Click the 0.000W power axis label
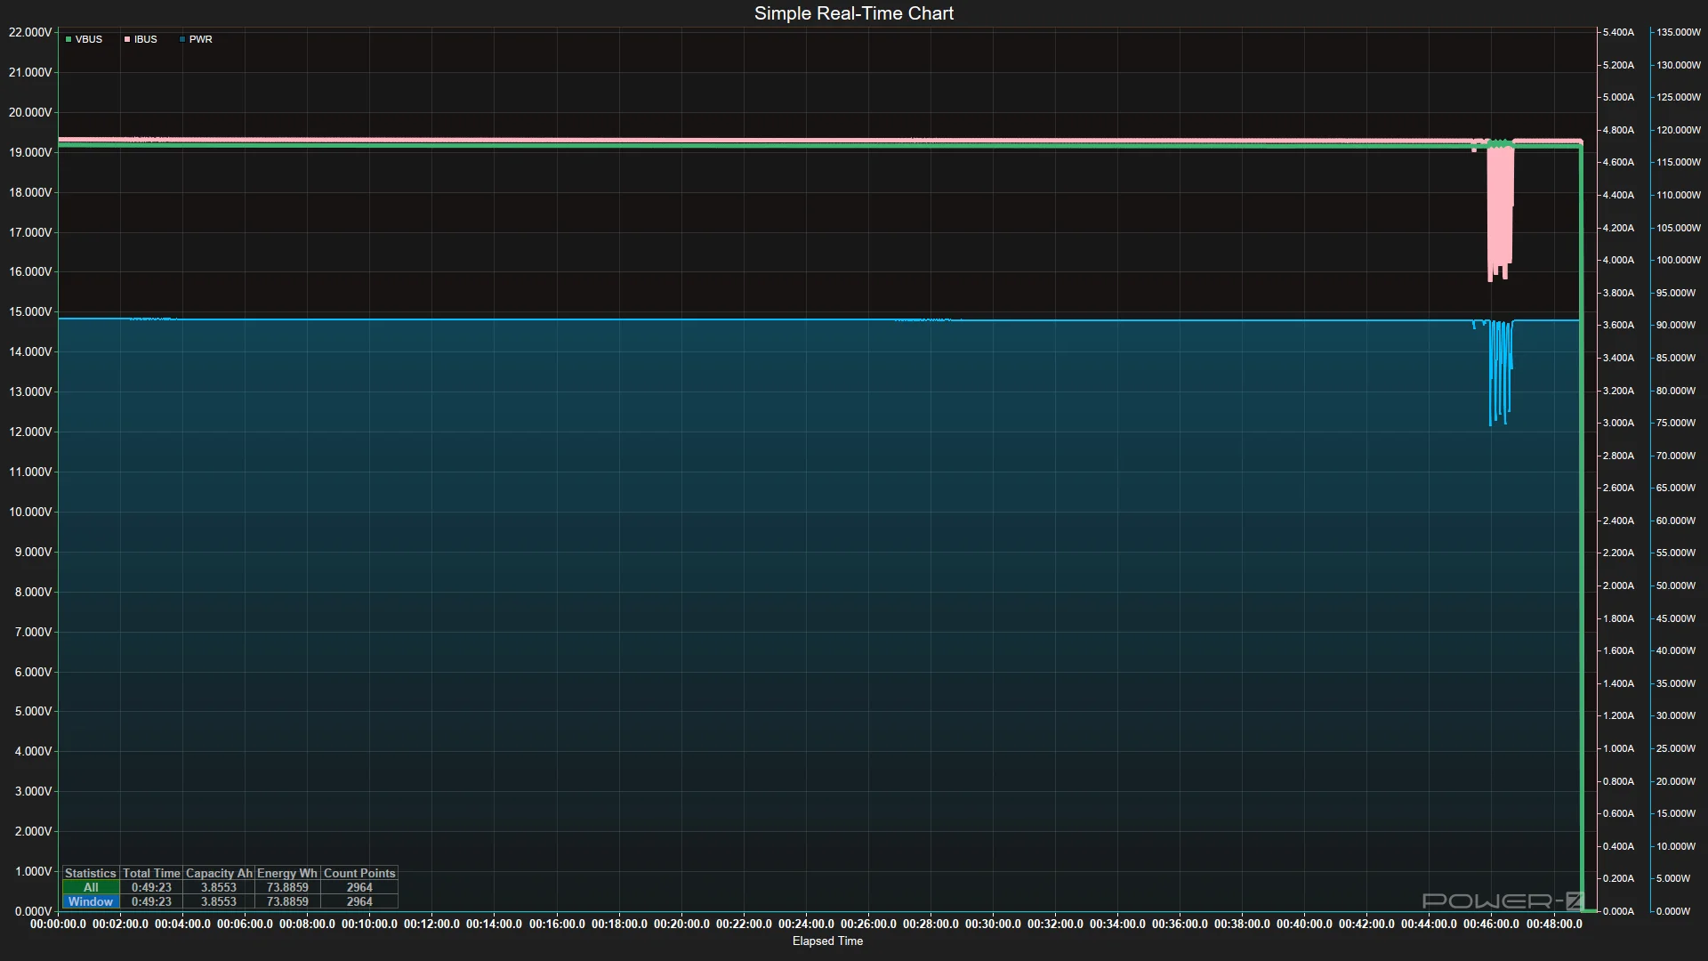 click(1673, 911)
